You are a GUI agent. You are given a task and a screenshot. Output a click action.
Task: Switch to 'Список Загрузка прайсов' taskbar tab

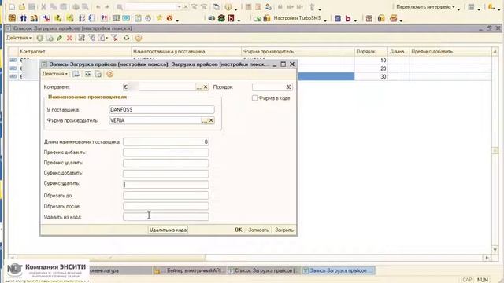[264, 270]
